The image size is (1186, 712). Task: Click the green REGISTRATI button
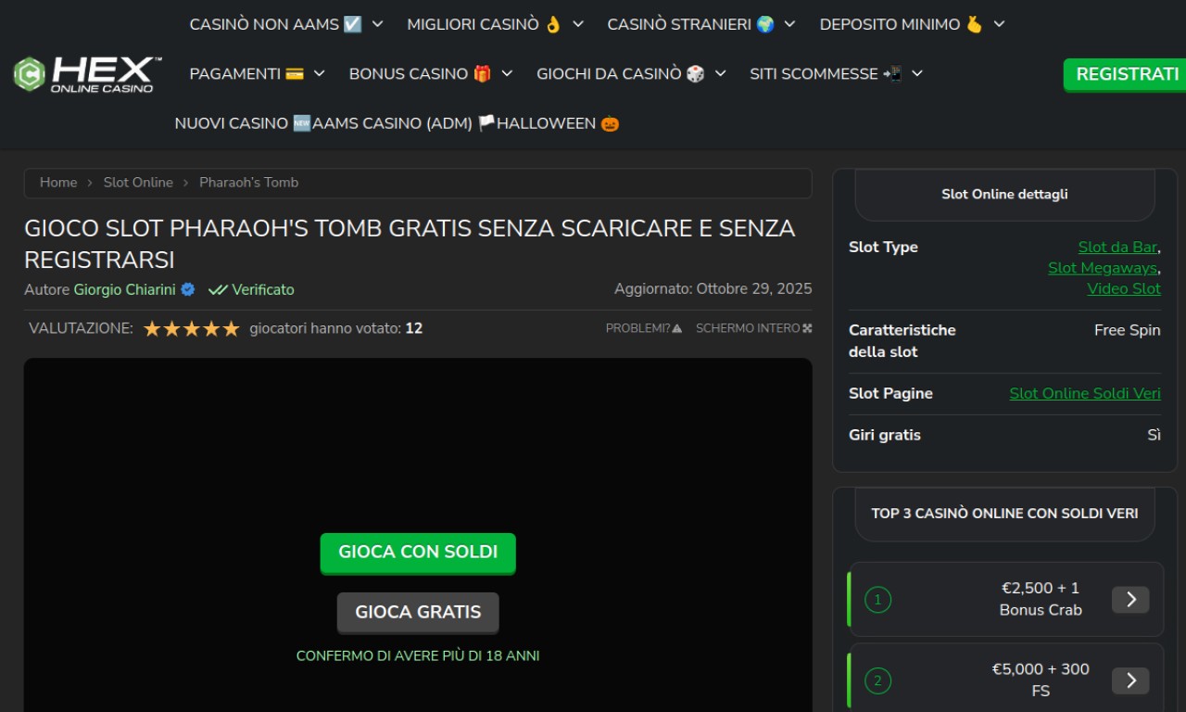click(1126, 74)
